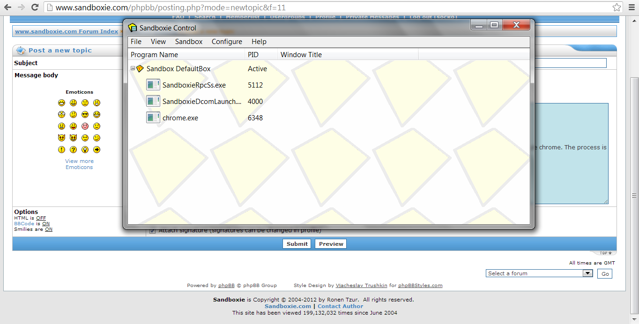Go back in Chrome
The width and height of the screenshot is (639, 324).
8,7
